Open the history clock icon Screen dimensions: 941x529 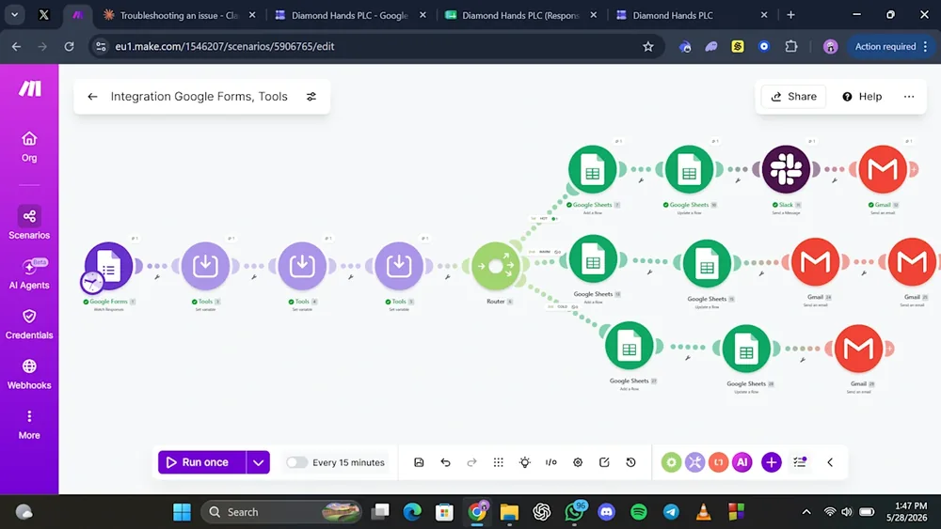click(x=630, y=462)
